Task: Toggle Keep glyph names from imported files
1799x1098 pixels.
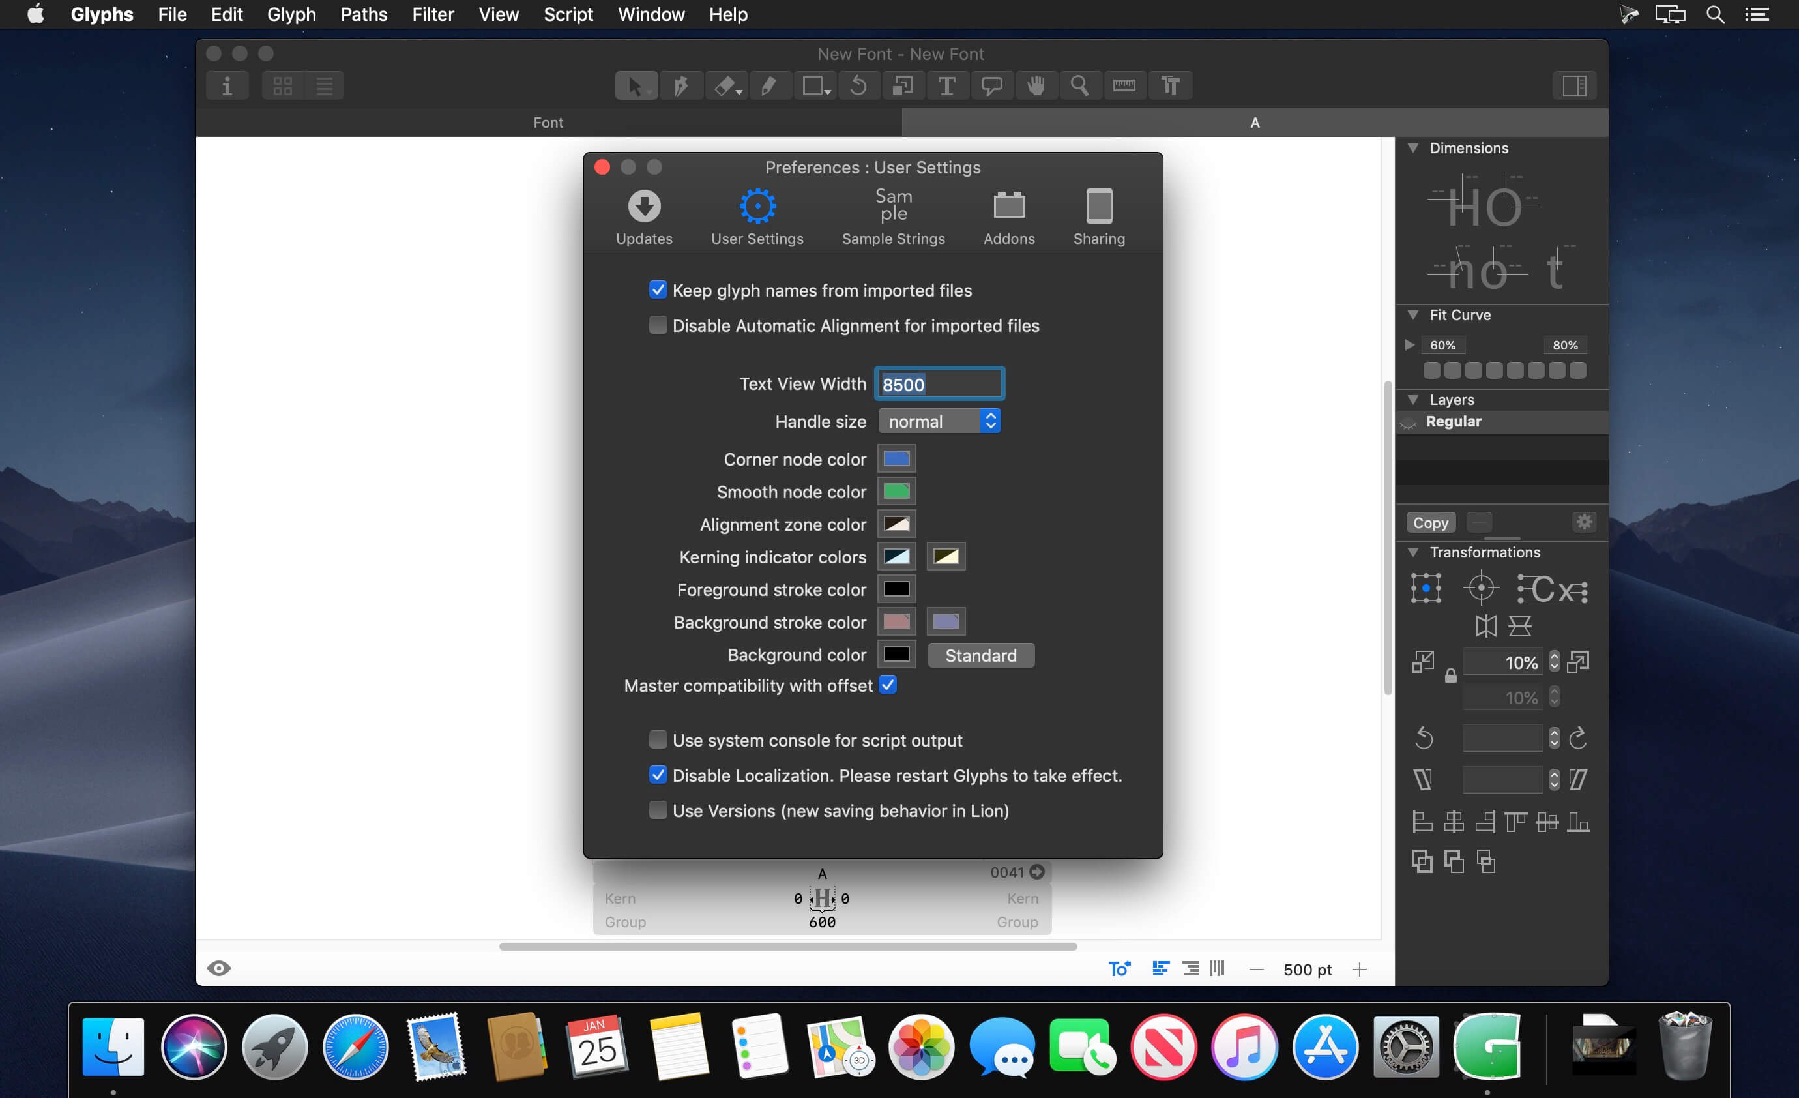Action: pyautogui.click(x=658, y=290)
